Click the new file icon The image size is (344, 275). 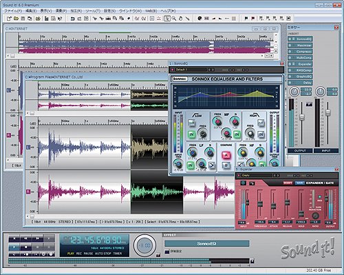(9, 19)
